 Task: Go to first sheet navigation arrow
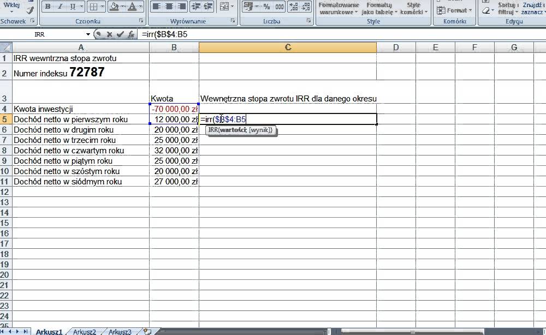3,332
